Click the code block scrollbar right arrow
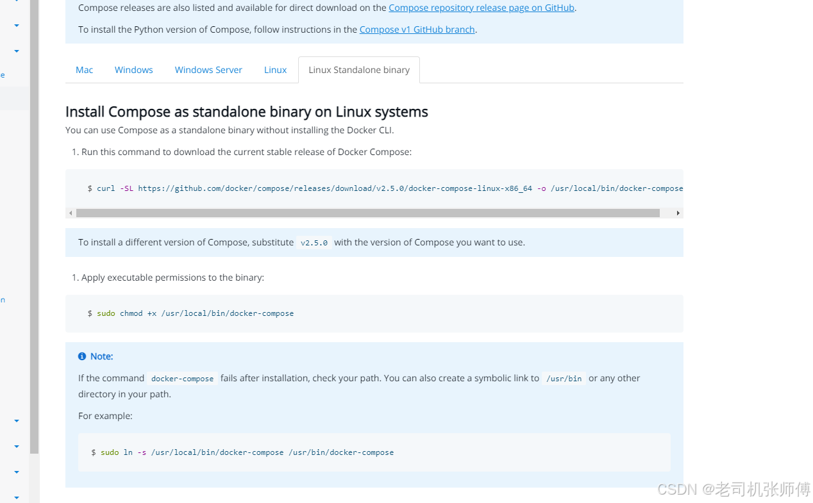 678,213
